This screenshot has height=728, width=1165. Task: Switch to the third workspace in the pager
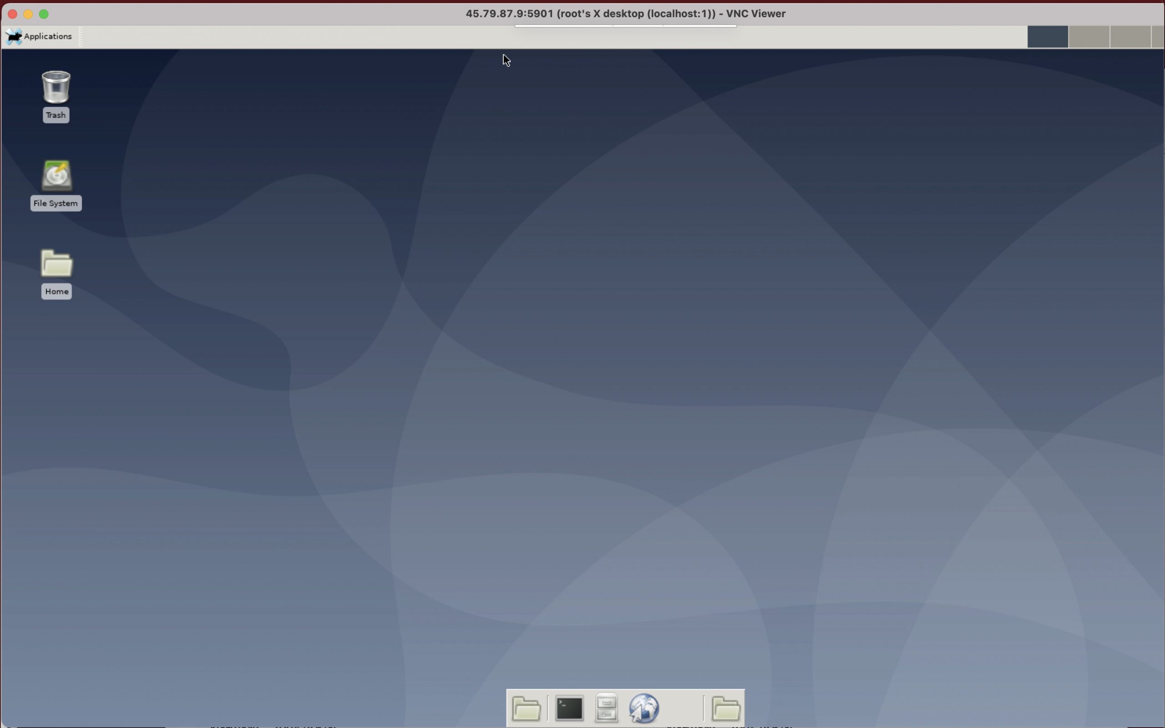tap(1130, 36)
